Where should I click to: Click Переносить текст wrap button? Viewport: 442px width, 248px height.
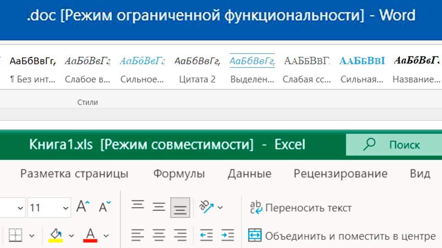point(300,208)
